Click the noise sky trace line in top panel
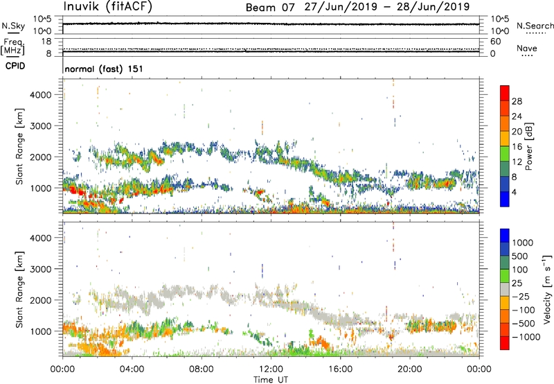The height and width of the screenshot is (384, 554). tap(271, 24)
